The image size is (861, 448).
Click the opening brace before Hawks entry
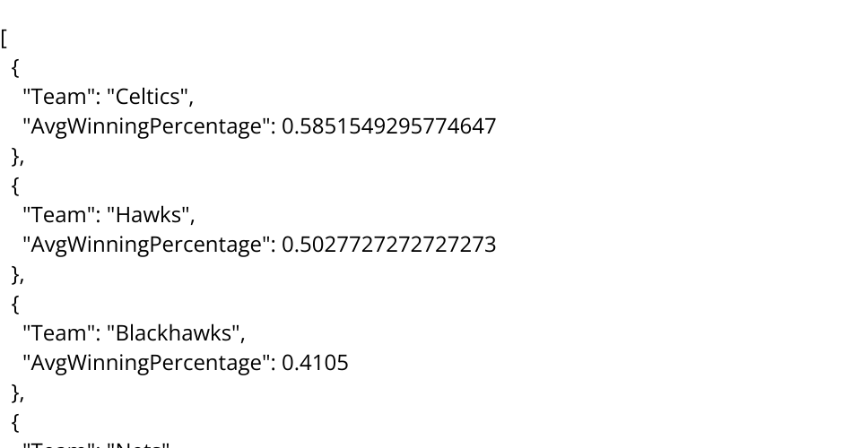(15, 186)
